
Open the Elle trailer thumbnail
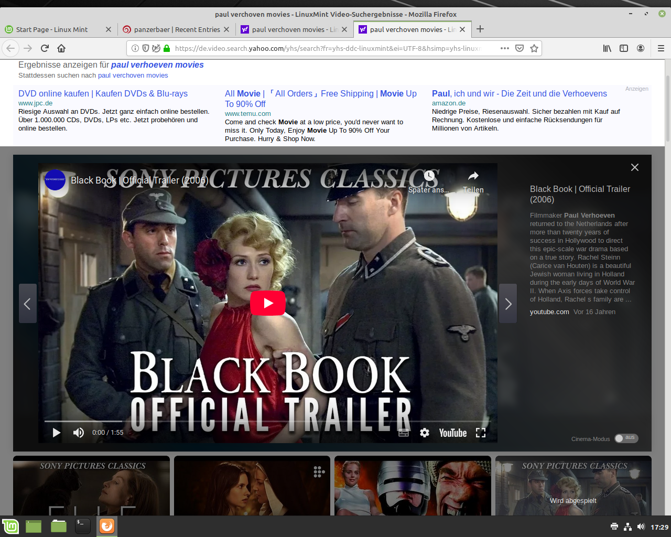click(91, 486)
